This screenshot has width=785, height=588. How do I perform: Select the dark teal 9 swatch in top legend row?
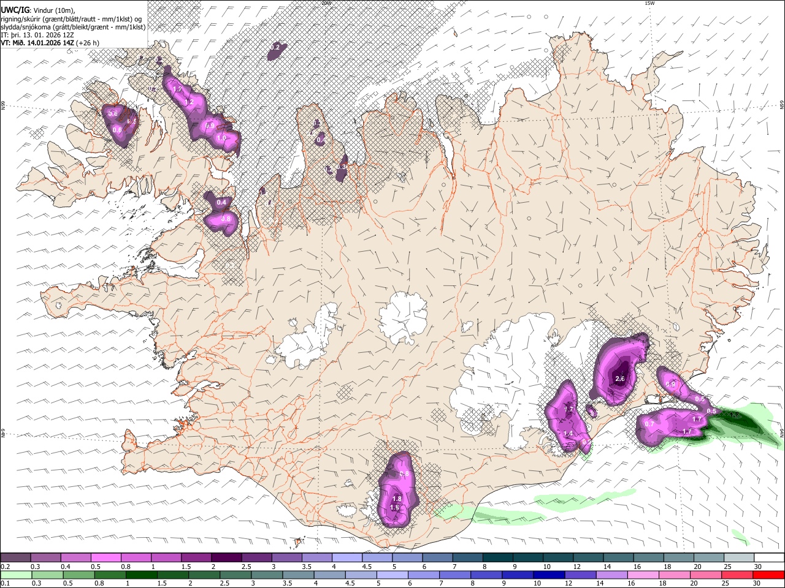527,558
